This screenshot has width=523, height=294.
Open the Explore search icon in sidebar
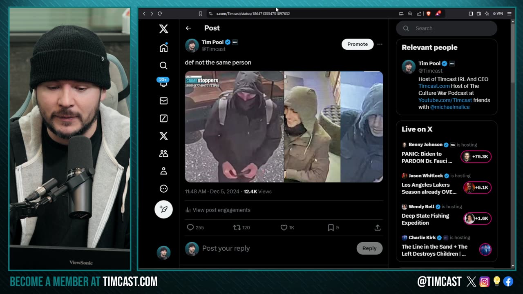163,65
